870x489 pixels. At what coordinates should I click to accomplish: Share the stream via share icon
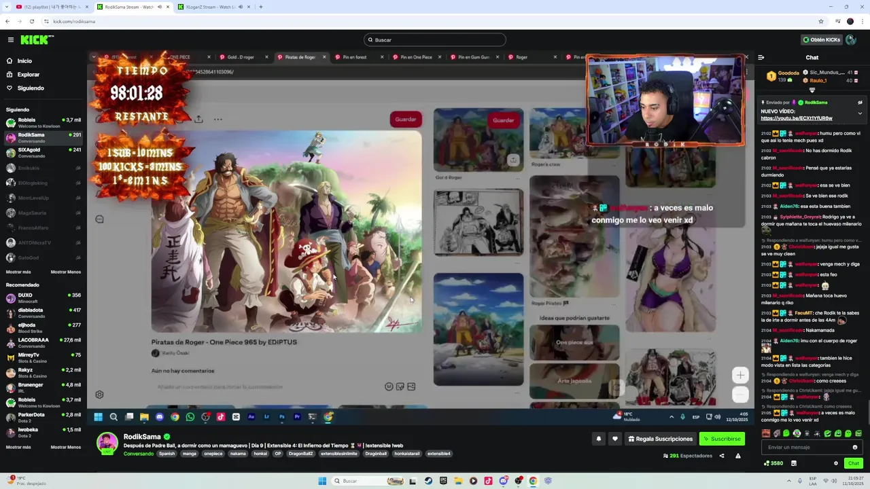722,456
